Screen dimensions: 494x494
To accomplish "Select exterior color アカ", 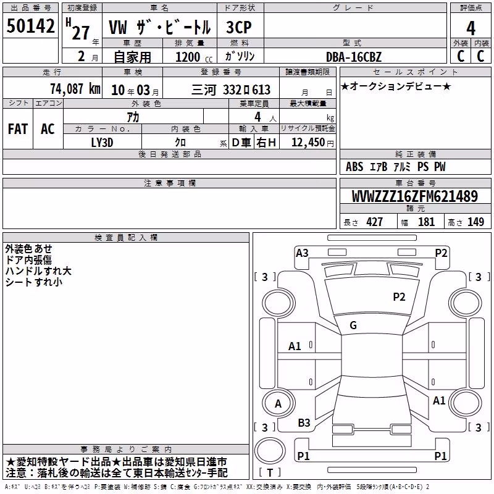I will [x=133, y=117].
